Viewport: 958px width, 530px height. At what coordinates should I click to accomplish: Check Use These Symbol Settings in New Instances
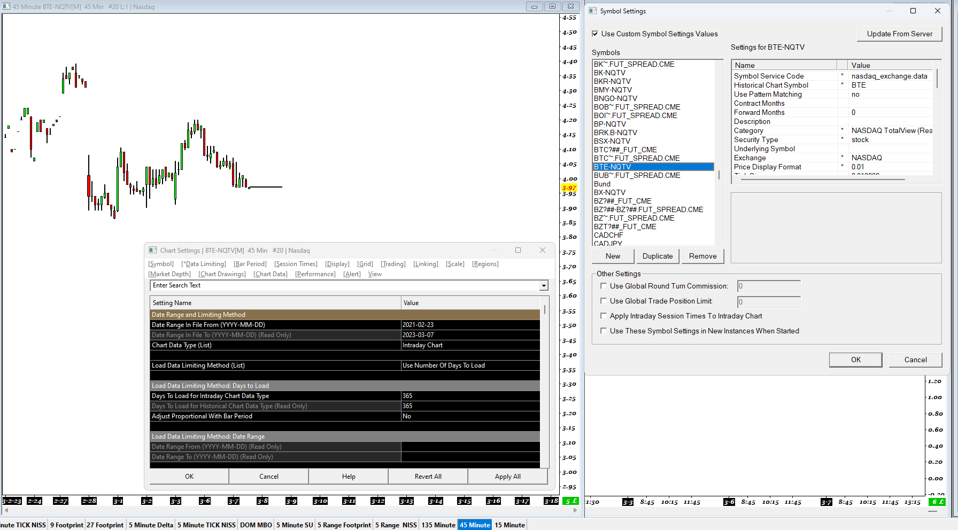coord(604,331)
